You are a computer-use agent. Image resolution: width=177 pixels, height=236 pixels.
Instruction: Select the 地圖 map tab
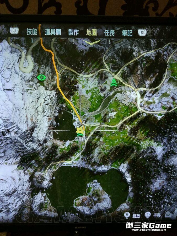click(92, 32)
